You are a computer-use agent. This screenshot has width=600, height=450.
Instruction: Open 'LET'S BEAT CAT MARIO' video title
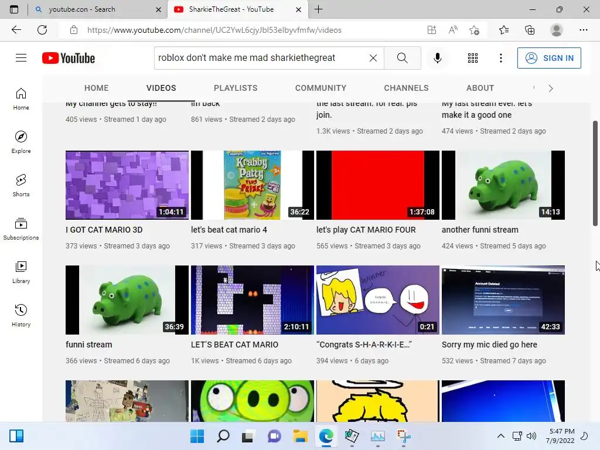(234, 345)
